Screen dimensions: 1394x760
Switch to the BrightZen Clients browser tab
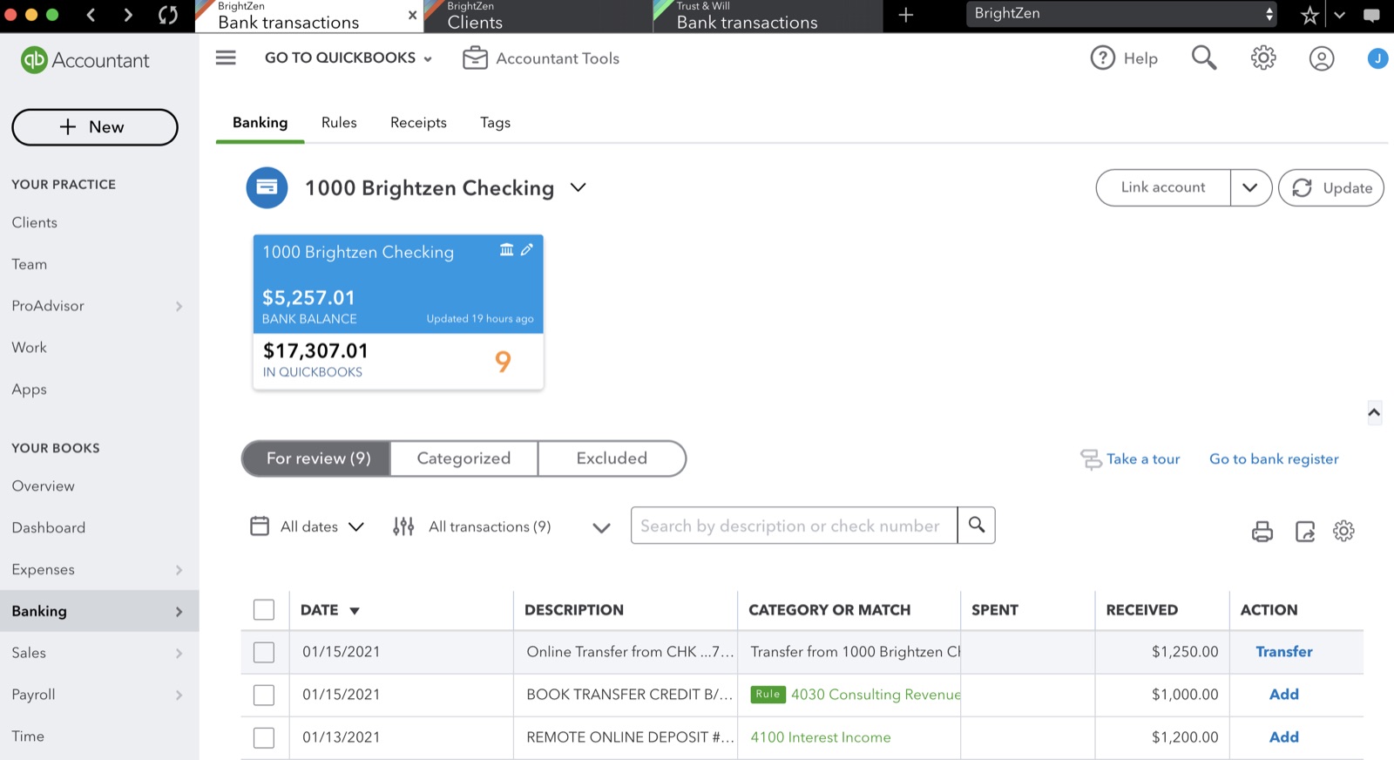[538, 17]
